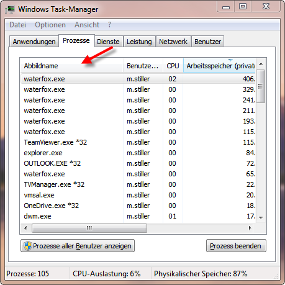Click the Prozesse: 105 status bar entry
285x285 pixels.
pyautogui.click(x=28, y=274)
